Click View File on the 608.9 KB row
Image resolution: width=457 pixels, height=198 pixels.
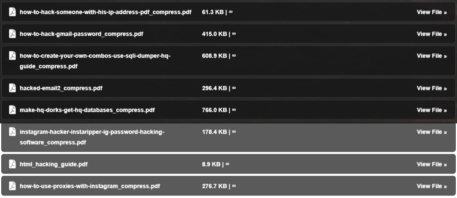[431, 56]
